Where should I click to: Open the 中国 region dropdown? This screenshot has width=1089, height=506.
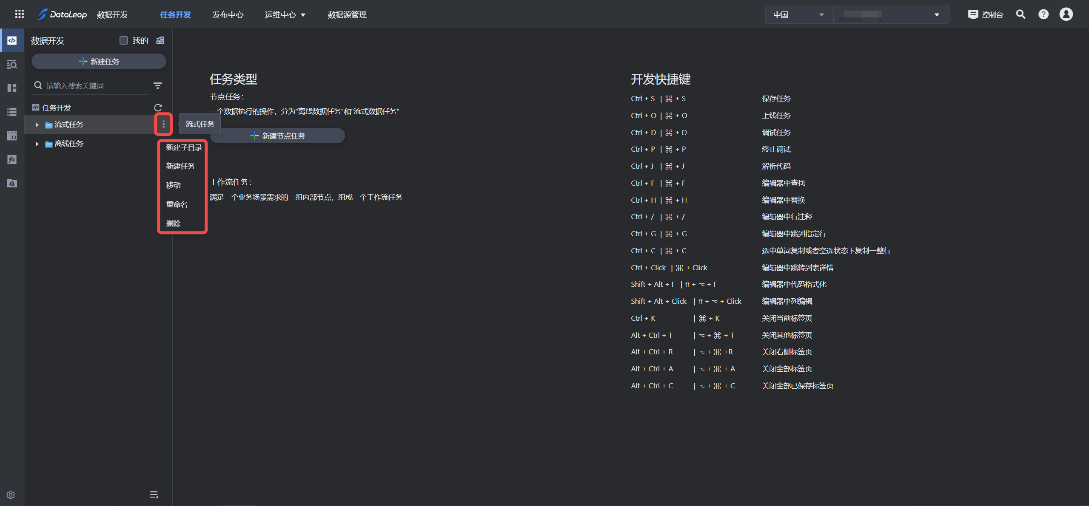pos(798,15)
